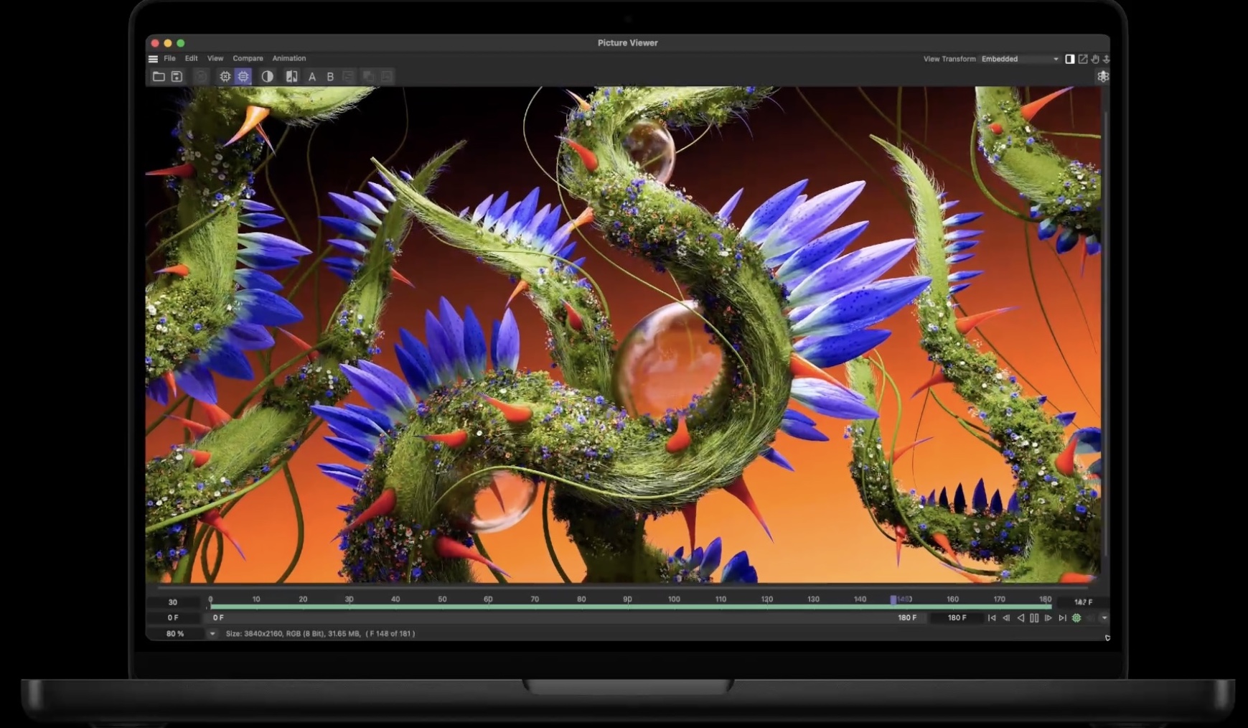Screen dimensions: 1248x728
Task: Toggle the green loop playback icon
Action: [x=1076, y=617]
